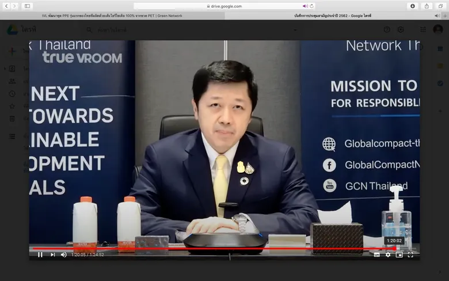The width and height of the screenshot is (449, 281).
Task: Switch to the Green Network tab
Action: [112, 16]
